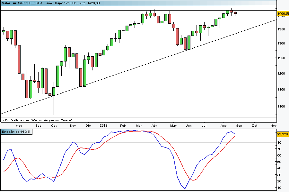Select the S&P 500 INDEX title label
Viewport: 289px width, 192px height.
click(30, 3)
